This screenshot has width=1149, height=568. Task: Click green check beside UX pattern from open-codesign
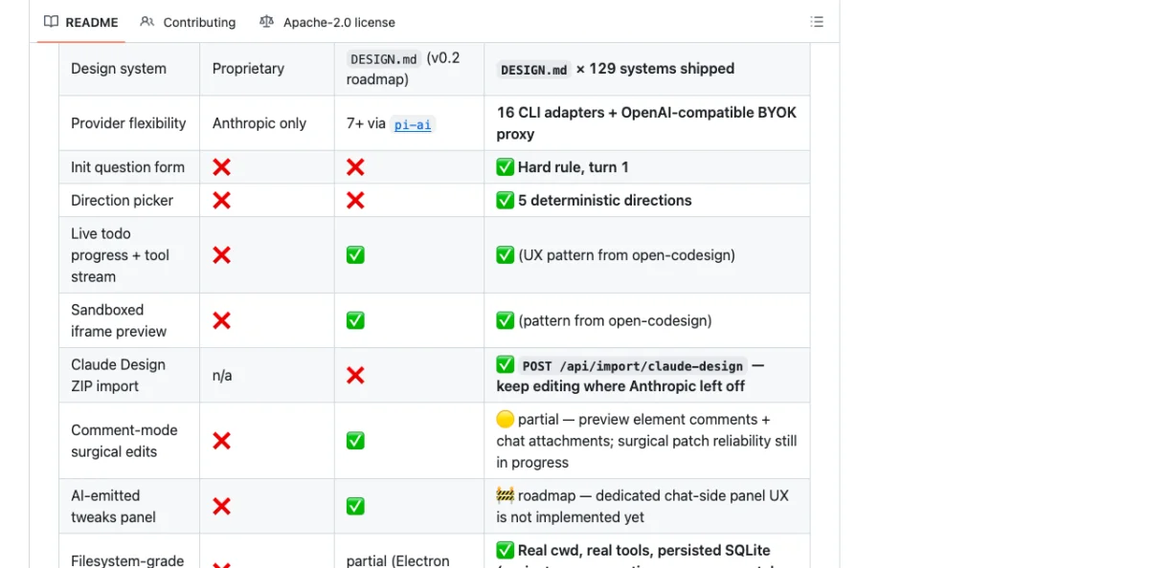(506, 255)
